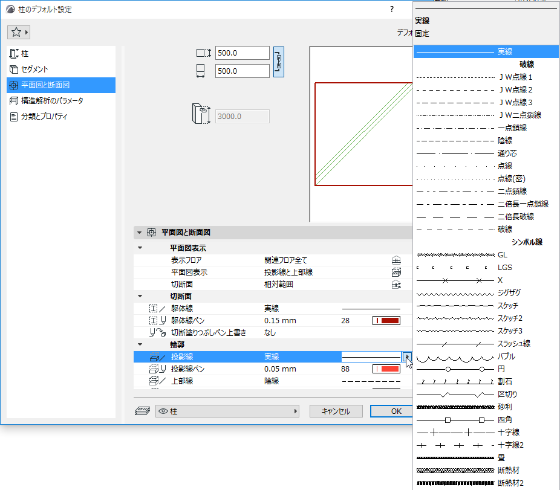Collapse the 平面図と断面図 panel header

(139, 233)
